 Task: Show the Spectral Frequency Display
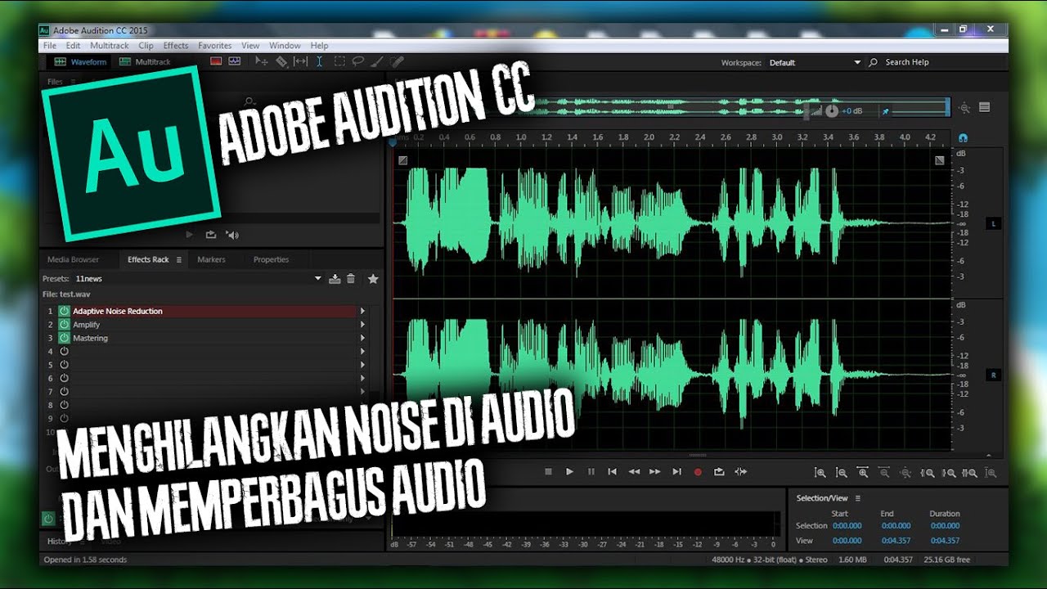coord(217,61)
